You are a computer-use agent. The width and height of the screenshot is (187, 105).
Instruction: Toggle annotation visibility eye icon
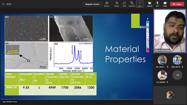tap(148, 22)
